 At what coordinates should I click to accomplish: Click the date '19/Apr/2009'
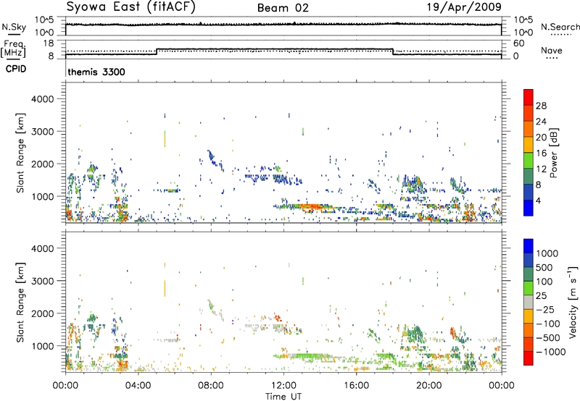464,7
